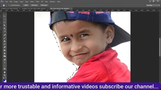Select the Horizontal Type tool

coord(5,63)
